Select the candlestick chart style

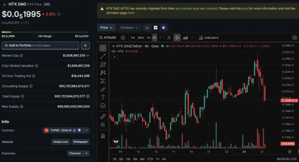(x=177, y=38)
